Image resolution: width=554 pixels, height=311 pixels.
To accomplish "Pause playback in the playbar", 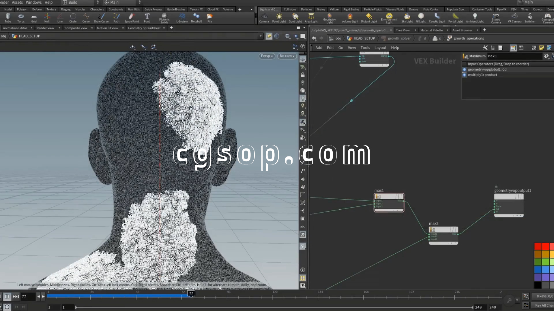I will click(x=7, y=296).
